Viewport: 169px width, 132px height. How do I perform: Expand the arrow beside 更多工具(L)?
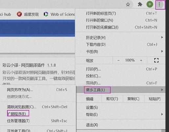[x=162, y=90]
